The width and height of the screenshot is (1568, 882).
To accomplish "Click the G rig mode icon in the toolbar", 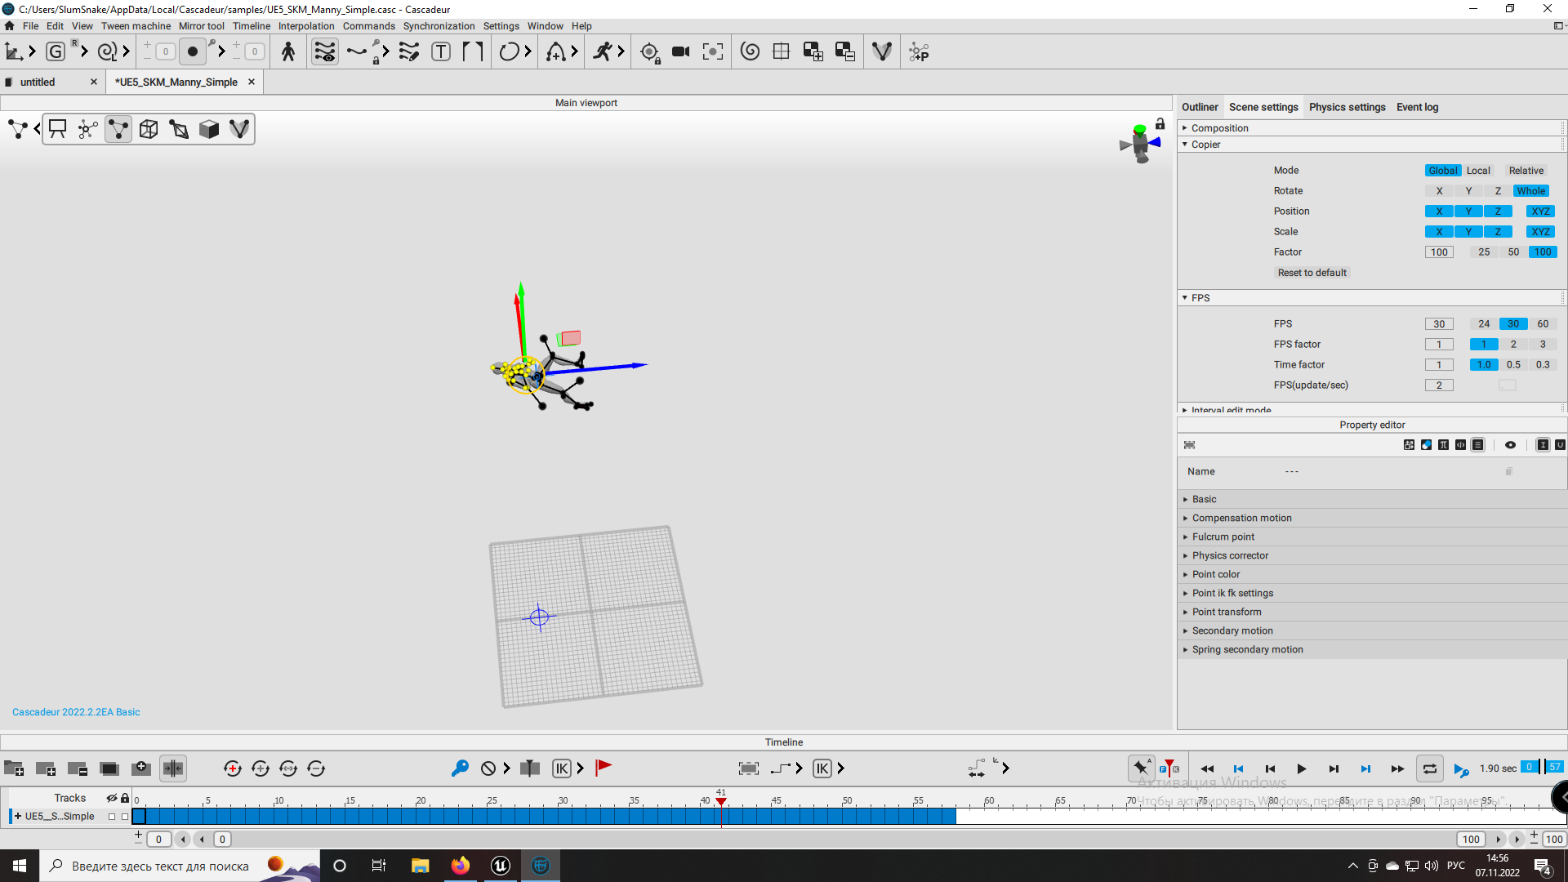I will (56, 52).
